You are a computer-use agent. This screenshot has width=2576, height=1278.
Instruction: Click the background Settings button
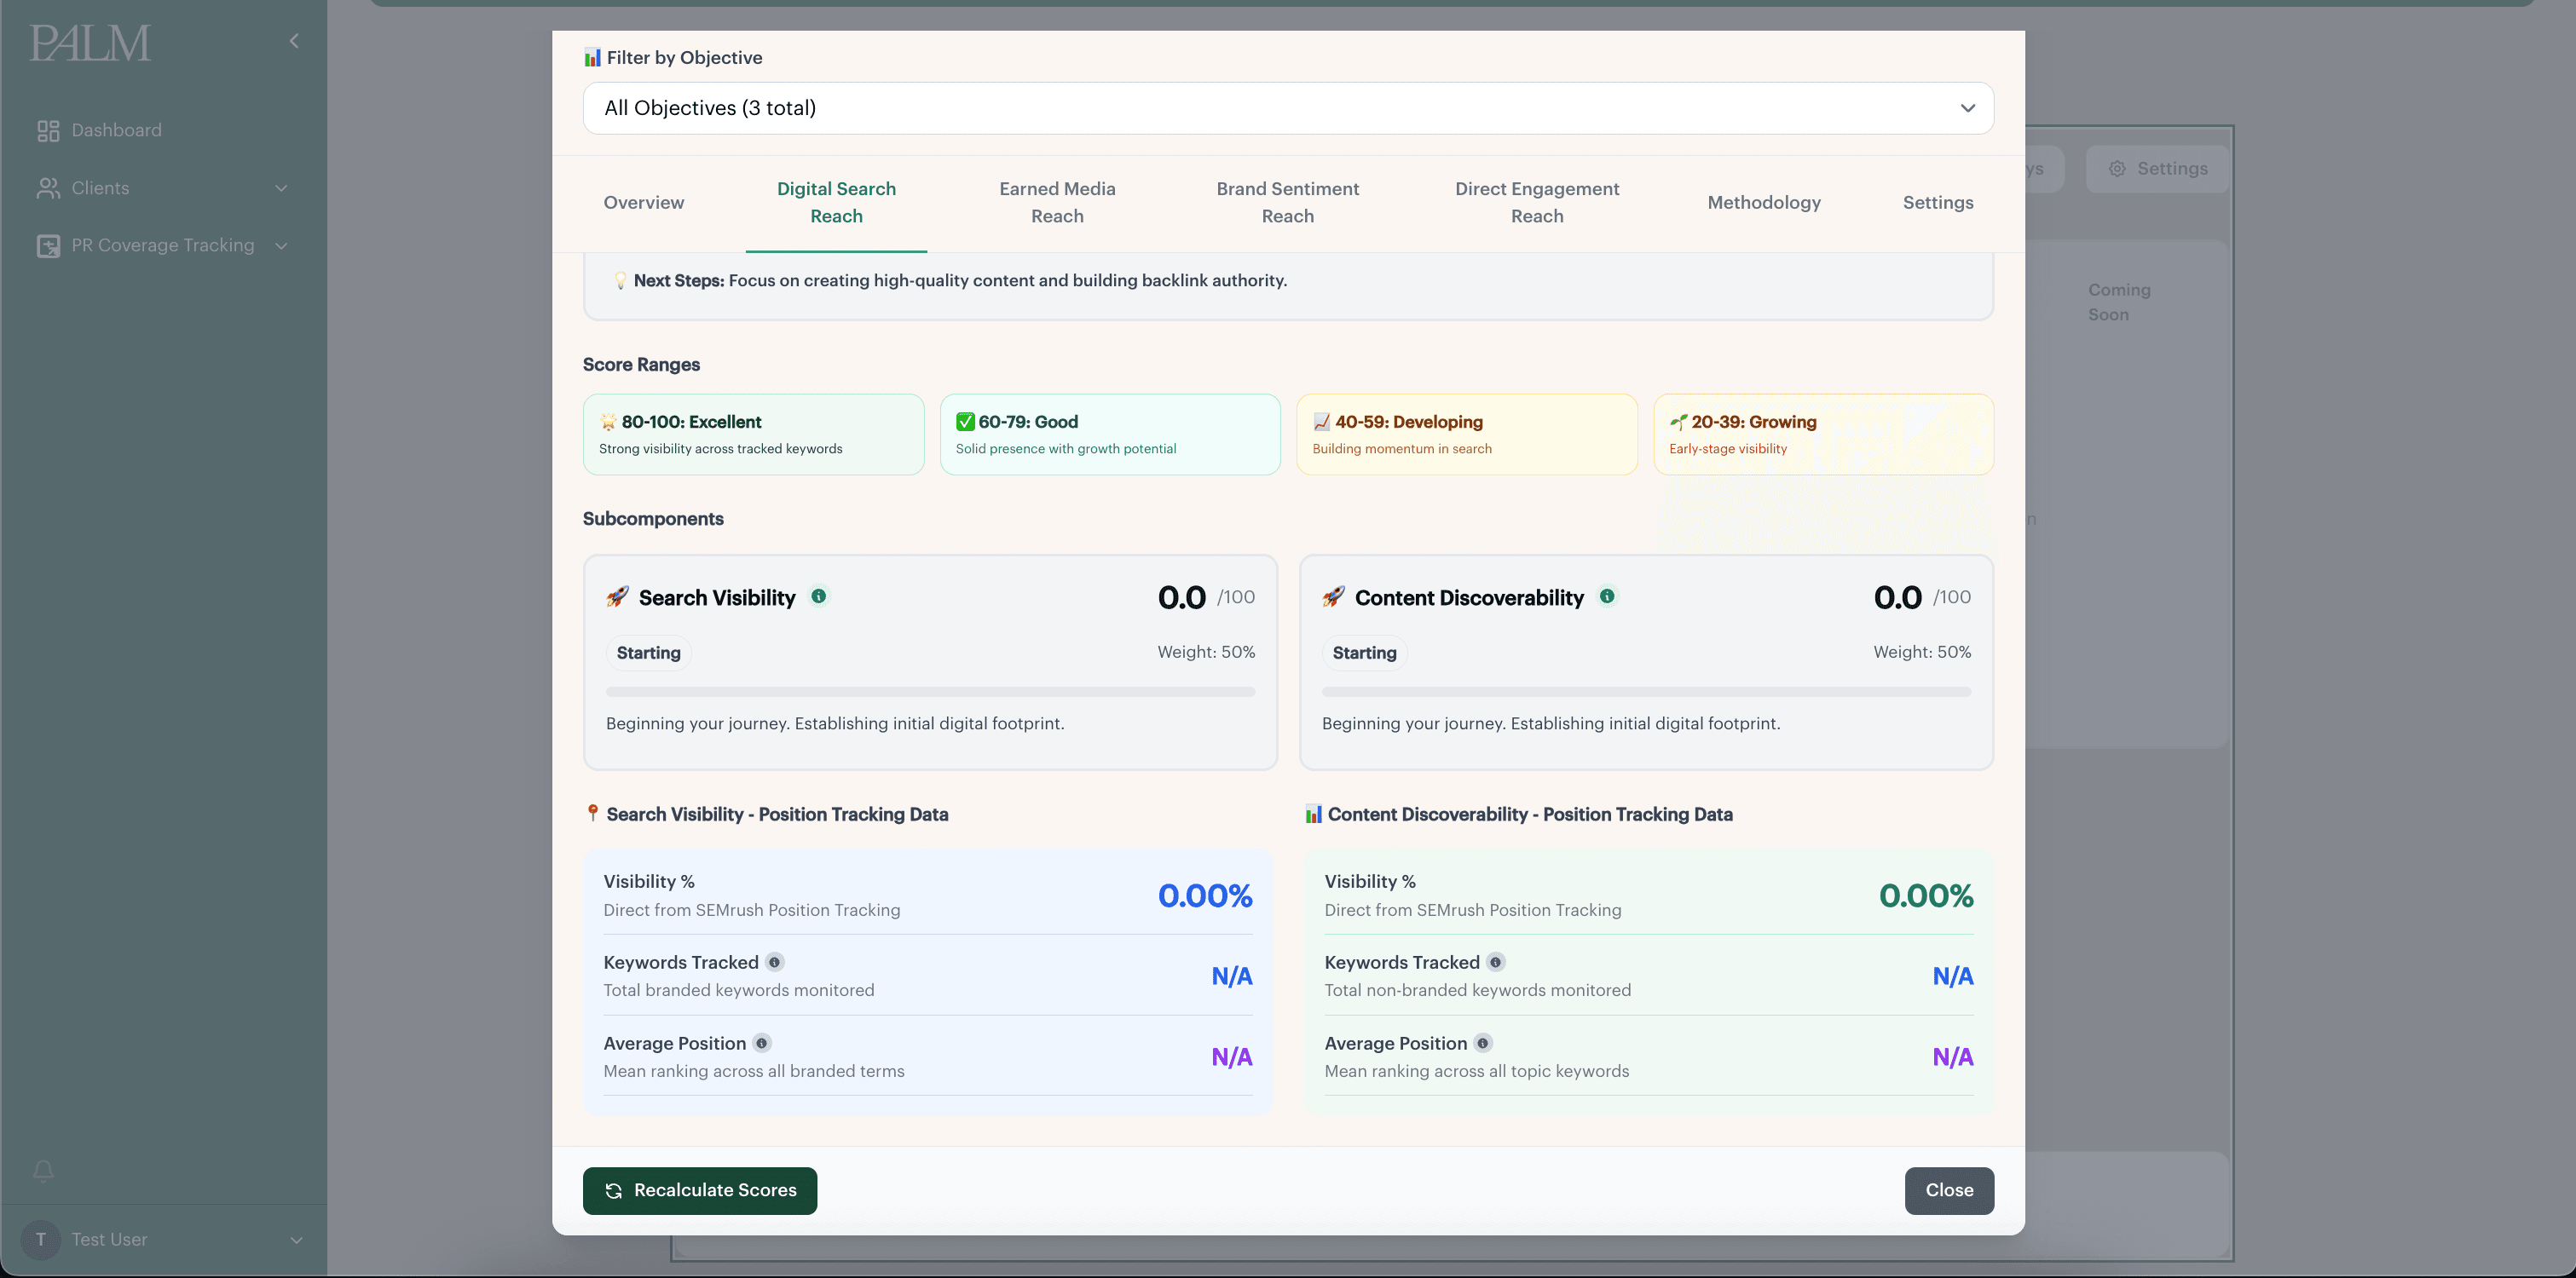coord(2157,169)
